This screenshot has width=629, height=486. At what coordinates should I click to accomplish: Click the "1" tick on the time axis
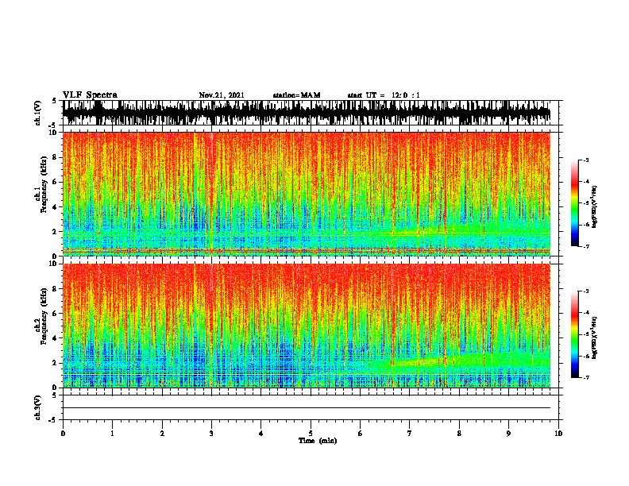(113, 433)
